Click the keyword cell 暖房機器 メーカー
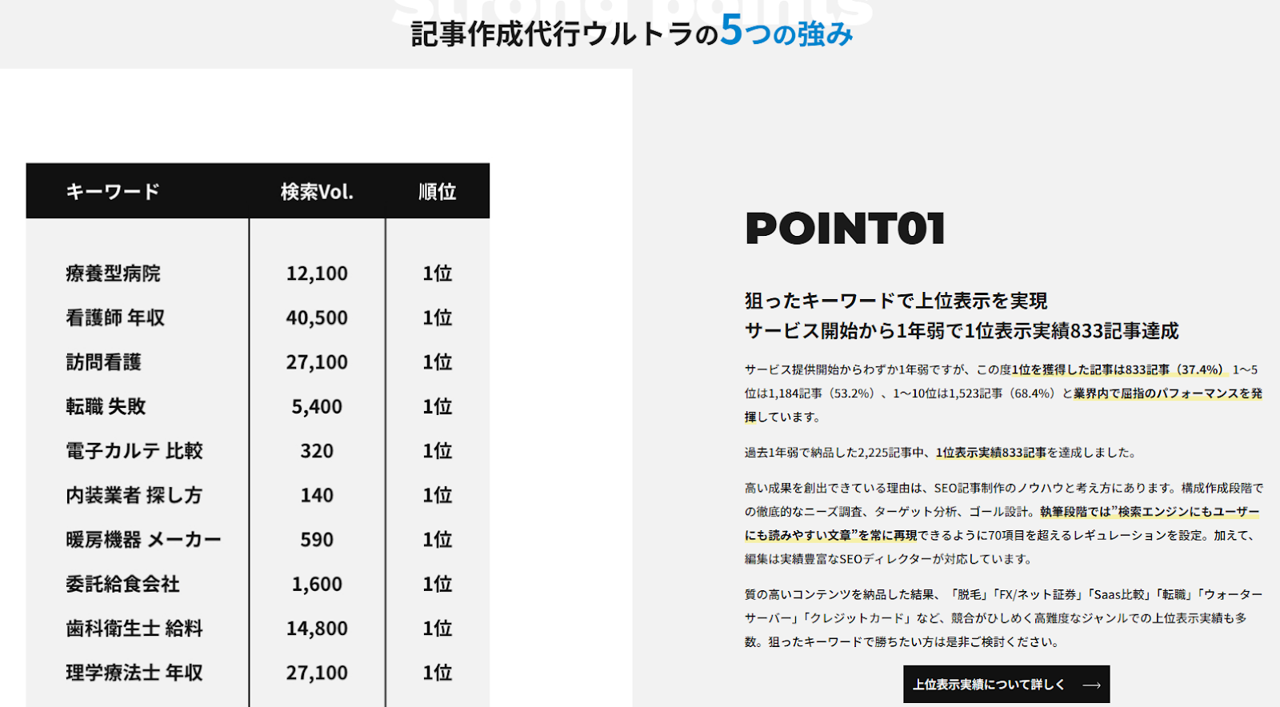 (x=143, y=540)
